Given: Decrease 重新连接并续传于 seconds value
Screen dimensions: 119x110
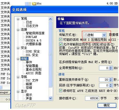Looking at the screenshot, I should click(111, 80).
